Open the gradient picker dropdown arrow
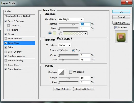The image size is (134, 103). point(86,33)
